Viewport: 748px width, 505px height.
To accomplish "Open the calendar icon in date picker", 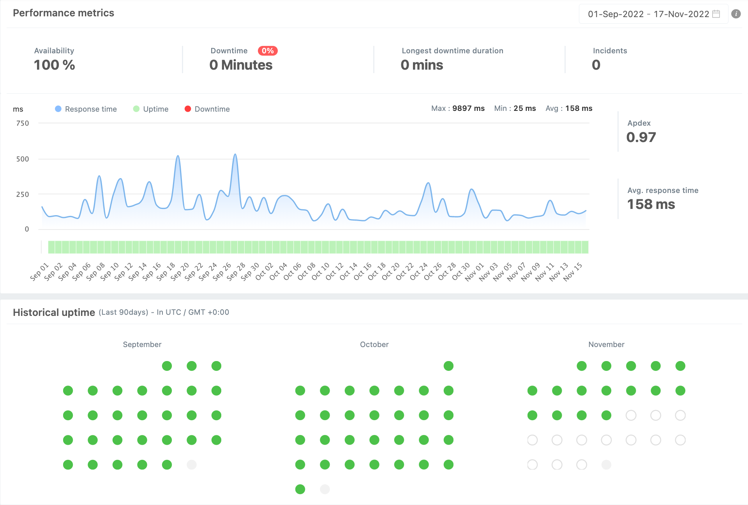I will point(716,14).
